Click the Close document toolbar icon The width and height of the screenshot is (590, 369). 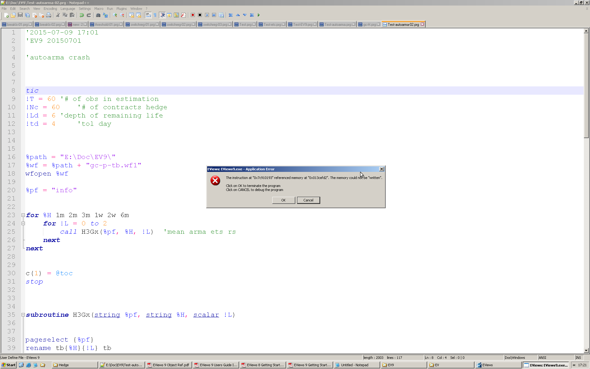click(34, 15)
